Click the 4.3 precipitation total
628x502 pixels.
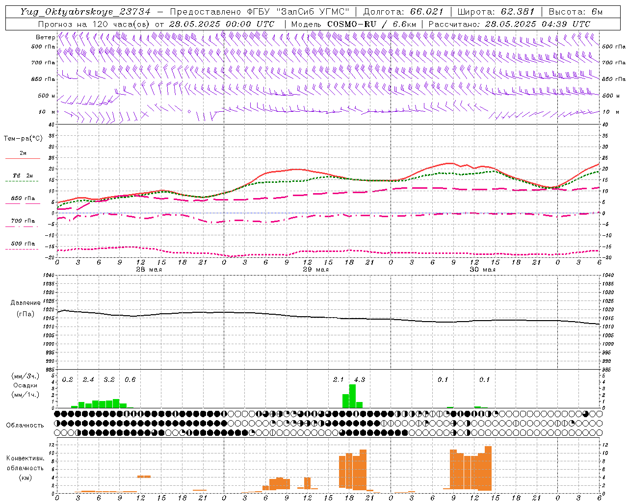[x=359, y=380]
